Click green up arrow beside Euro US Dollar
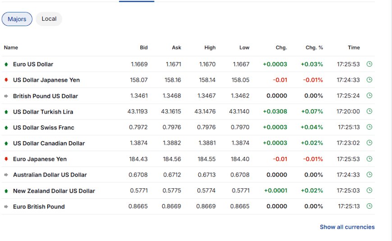 (x=6, y=64)
